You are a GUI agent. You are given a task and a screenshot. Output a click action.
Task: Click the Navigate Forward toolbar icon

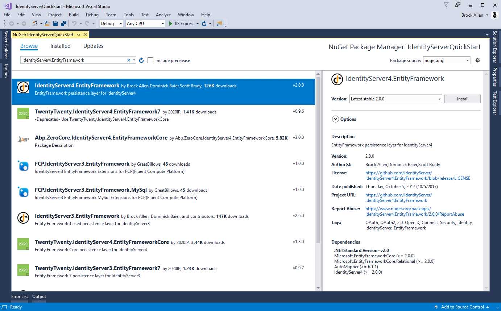point(24,24)
